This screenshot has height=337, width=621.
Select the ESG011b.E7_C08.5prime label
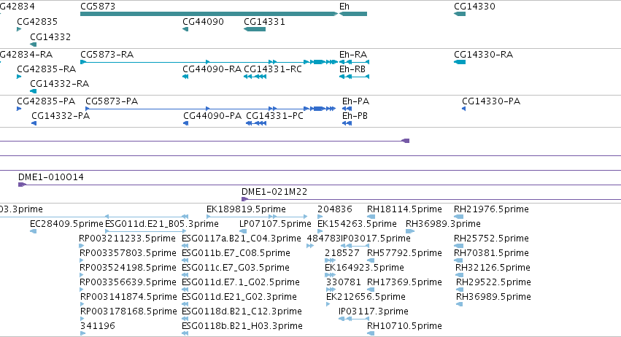click(236, 253)
